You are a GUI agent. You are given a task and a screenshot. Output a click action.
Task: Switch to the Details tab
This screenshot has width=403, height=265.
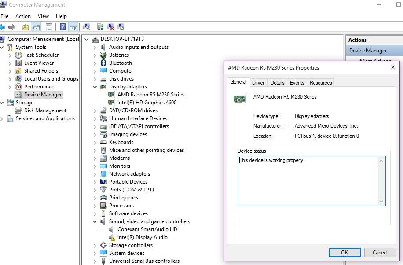coord(277,83)
